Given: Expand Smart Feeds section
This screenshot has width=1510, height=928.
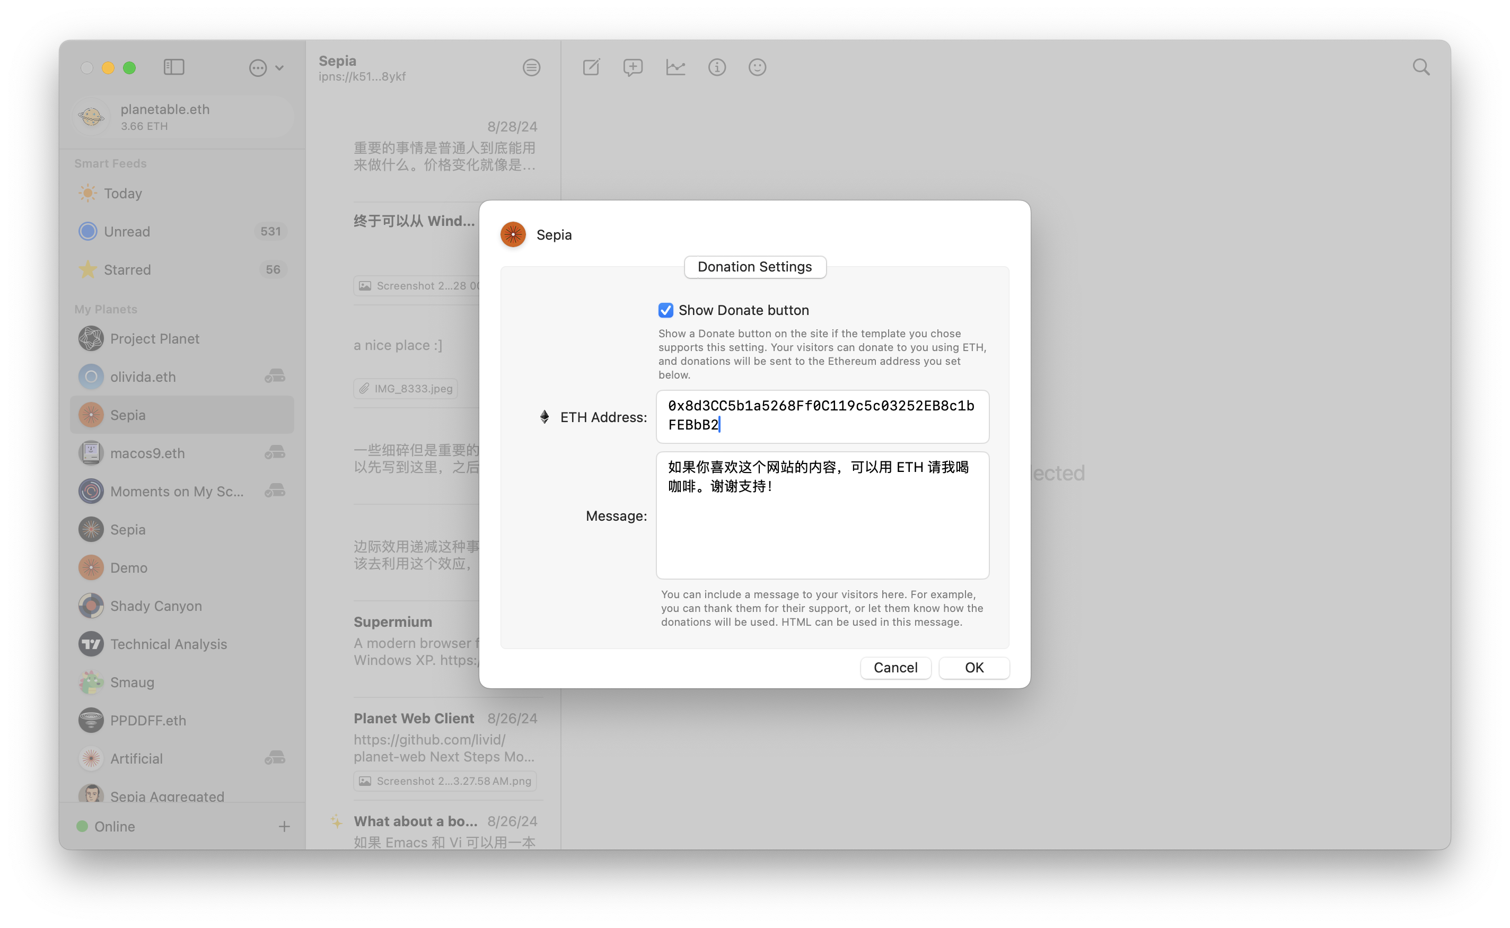Looking at the screenshot, I should click(x=108, y=163).
